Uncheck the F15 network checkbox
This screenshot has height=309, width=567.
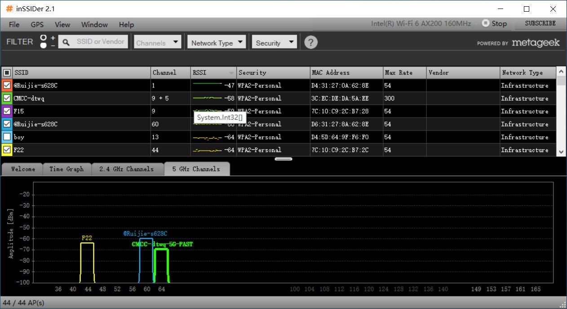[x=7, y=111]
